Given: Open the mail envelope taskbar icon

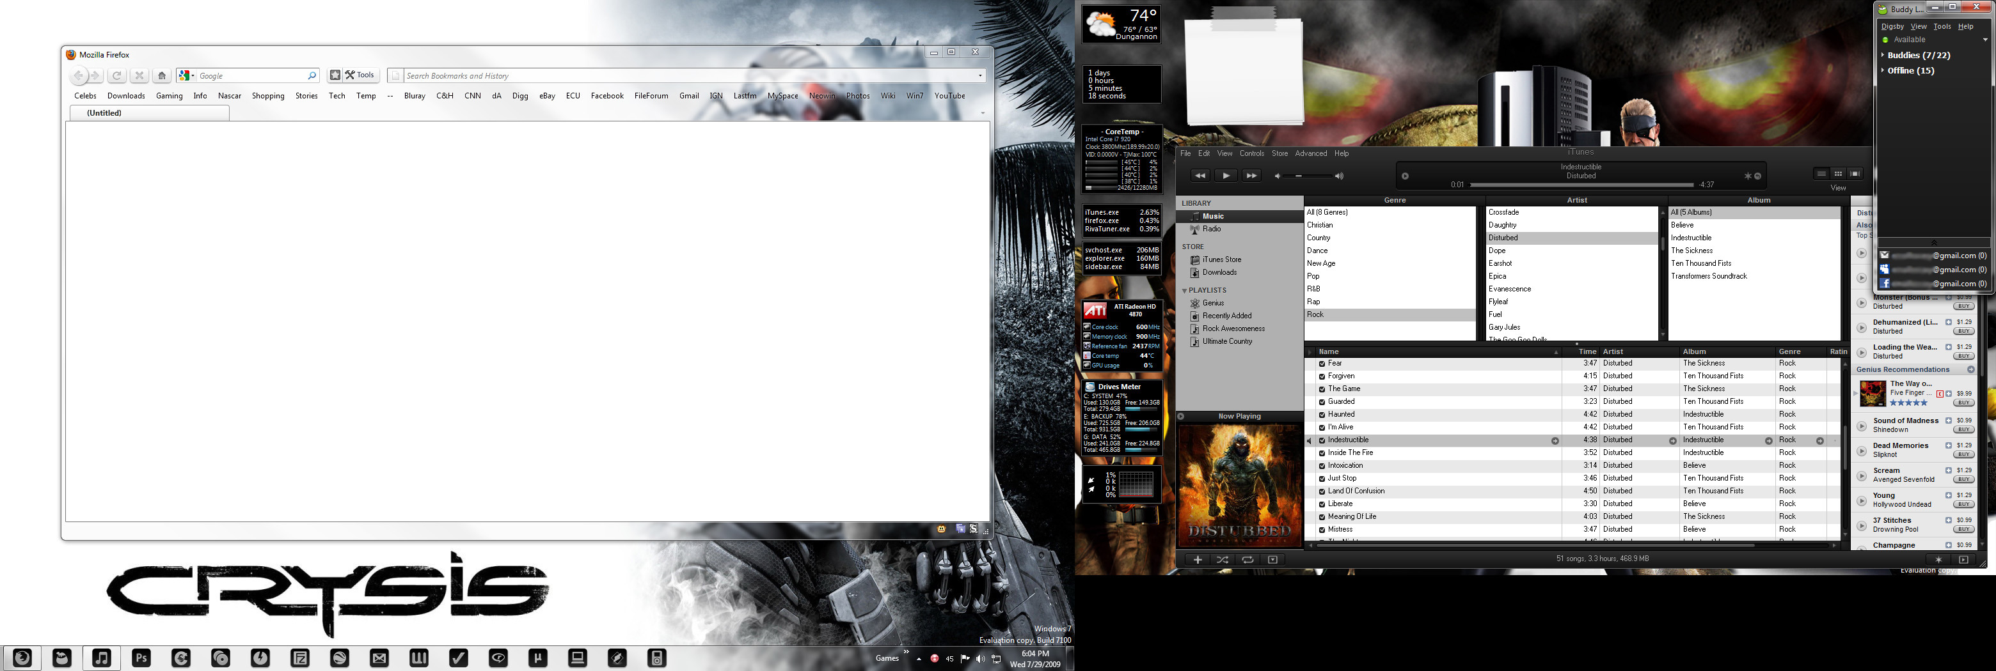Looking at the screenshot, I should pyautogui.click(x=379, y=659).
